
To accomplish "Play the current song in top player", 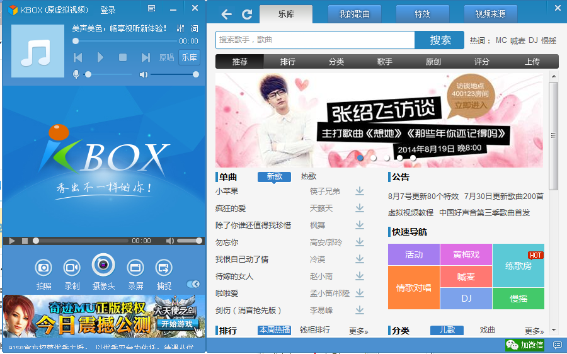I will tap(100, 57).
